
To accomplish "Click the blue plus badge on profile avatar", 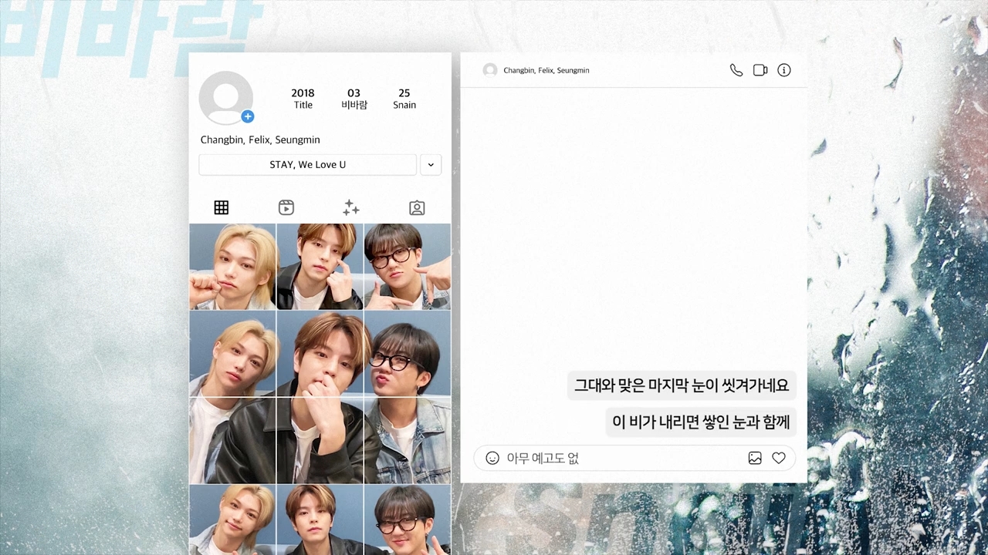I will point(247,116).
